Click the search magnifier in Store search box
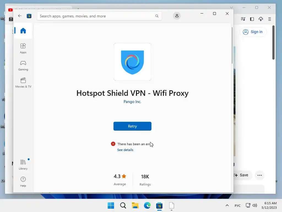Screen dimensions: 282x212 pos(157,16)
